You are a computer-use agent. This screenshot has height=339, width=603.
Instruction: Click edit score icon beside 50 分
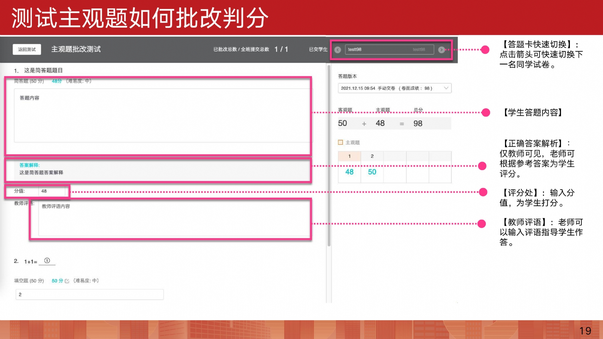tap(67, 281)
